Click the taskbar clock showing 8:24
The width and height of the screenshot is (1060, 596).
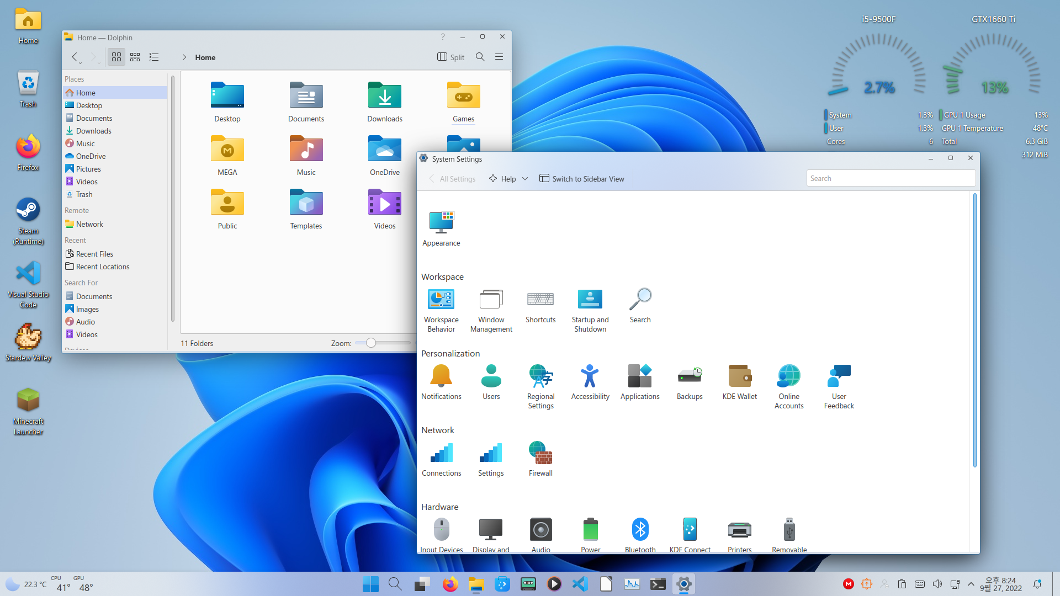[x=1000, y=584]
